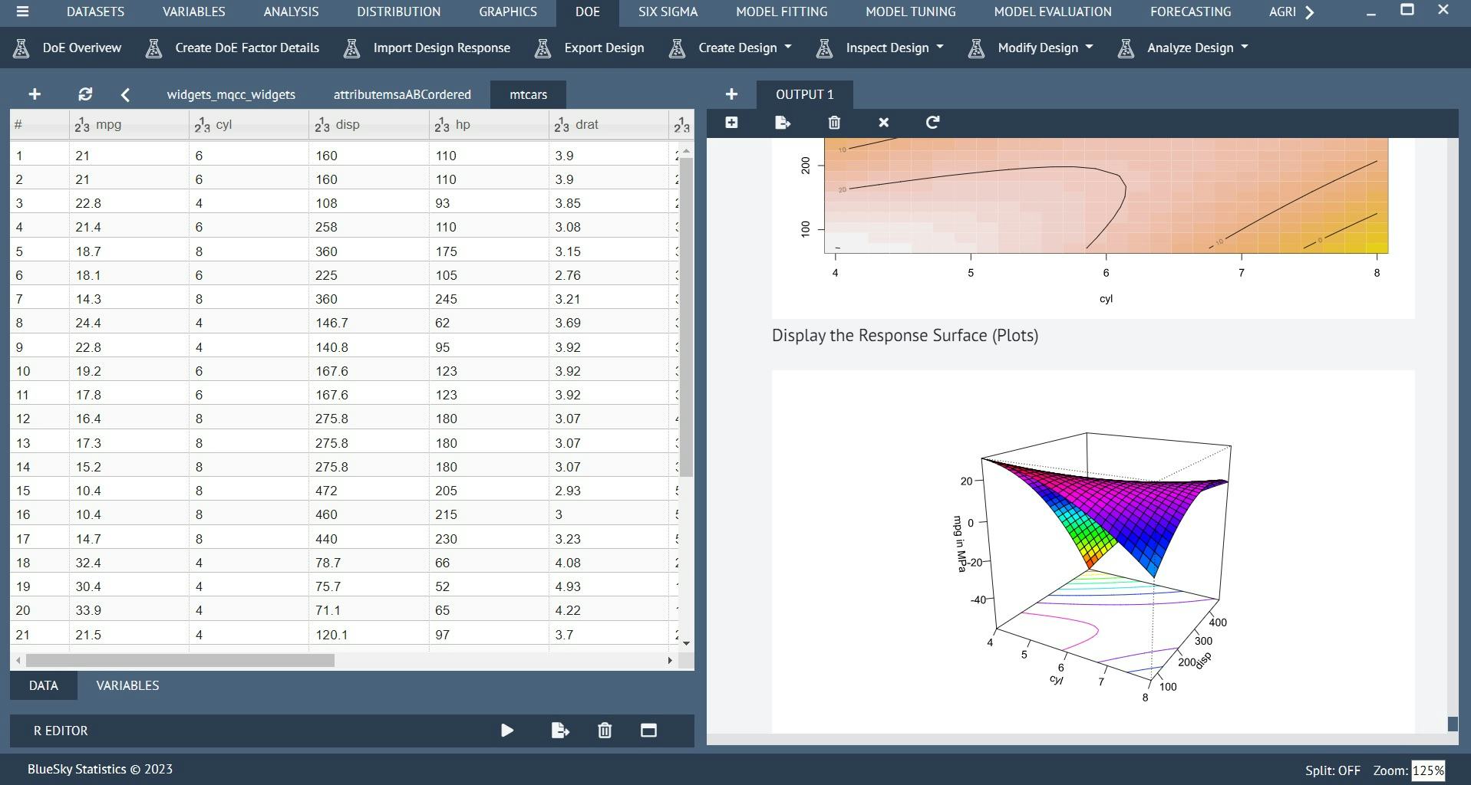Viewport: 1471px width, 785px height.
Task: Export the output via the export icon
Action: [x=783, y=123]
